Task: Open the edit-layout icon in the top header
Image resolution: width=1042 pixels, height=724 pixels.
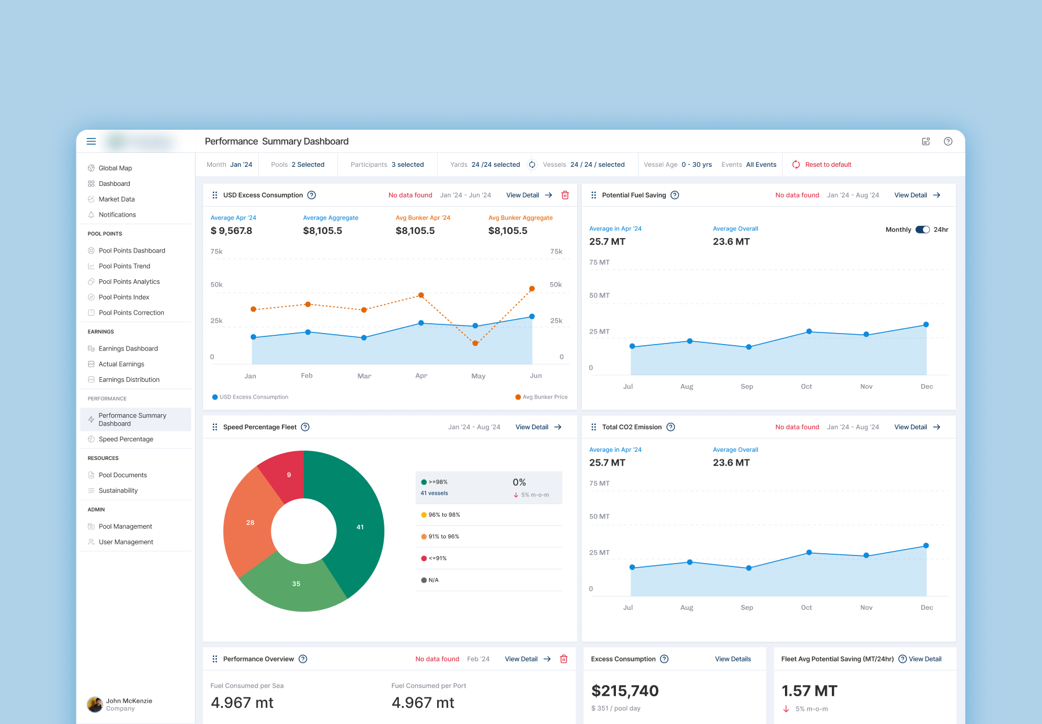Action: (x=926, y=141)
